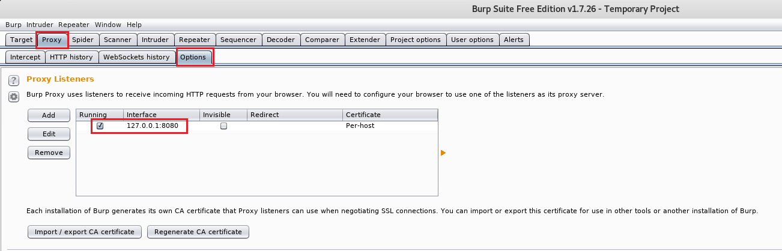Open the Comparer tab
The height and width of the screenshot is (251, 782).
323,40
